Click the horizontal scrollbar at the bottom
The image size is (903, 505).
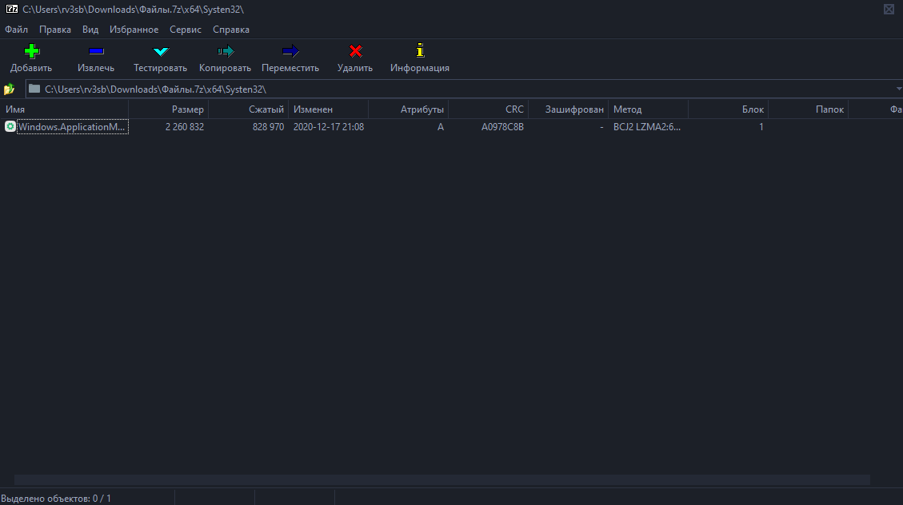tap(442, 479)
